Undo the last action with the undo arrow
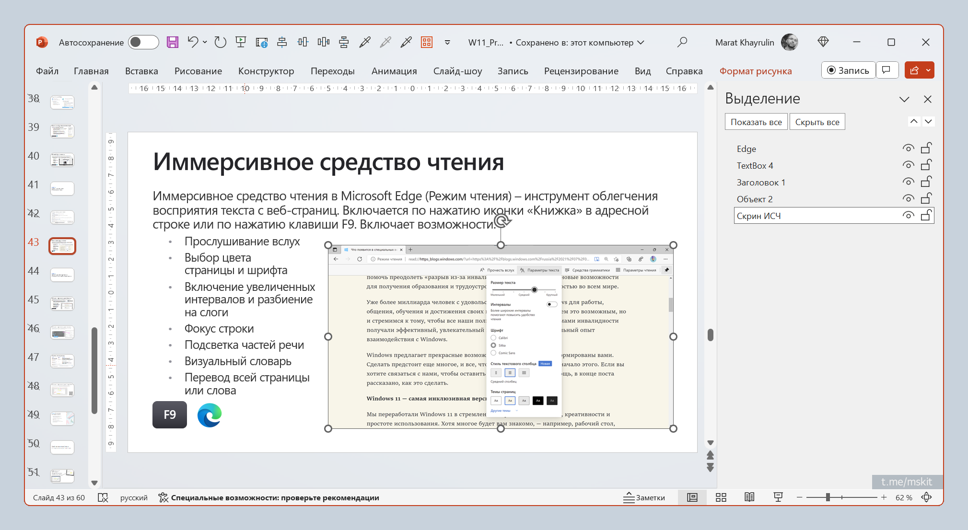The image size is (968, 530). (x=193, y=42)
